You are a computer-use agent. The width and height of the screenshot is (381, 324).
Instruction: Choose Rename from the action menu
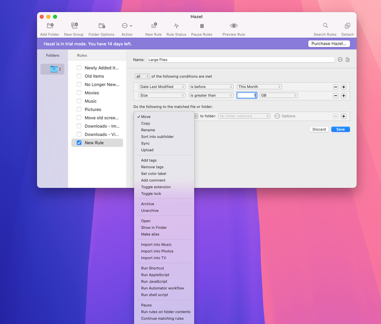(147, 130)
